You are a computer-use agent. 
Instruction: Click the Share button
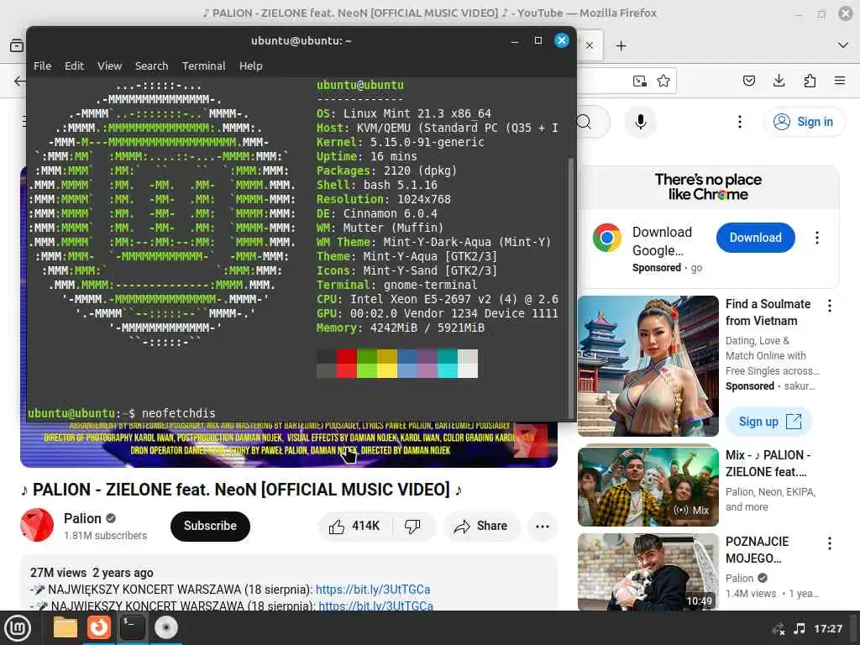(480, 527)
